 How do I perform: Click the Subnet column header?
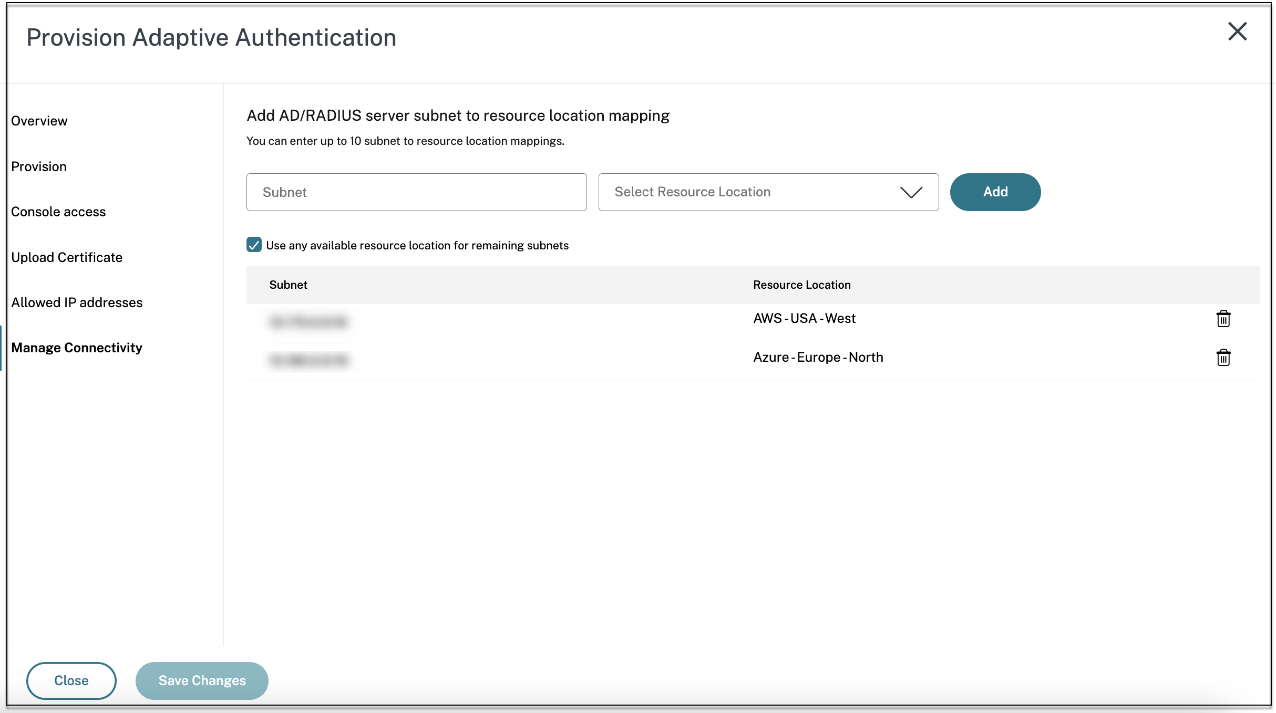pyautogui.click(x=288, y=285)
